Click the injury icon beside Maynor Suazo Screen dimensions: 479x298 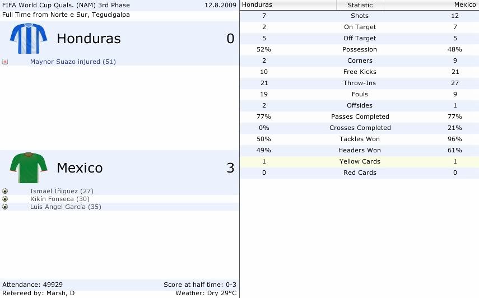click(x=5, y=62)
